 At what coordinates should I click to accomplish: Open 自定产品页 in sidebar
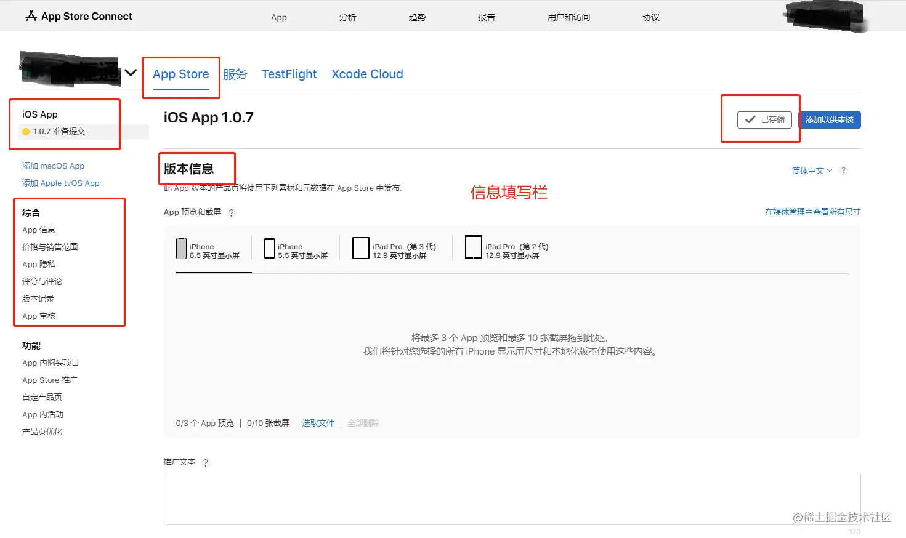coord(42,398)
